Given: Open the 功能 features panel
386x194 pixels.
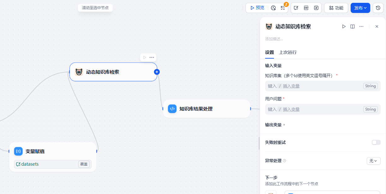Looking at the screenshot, I should 336,8.
